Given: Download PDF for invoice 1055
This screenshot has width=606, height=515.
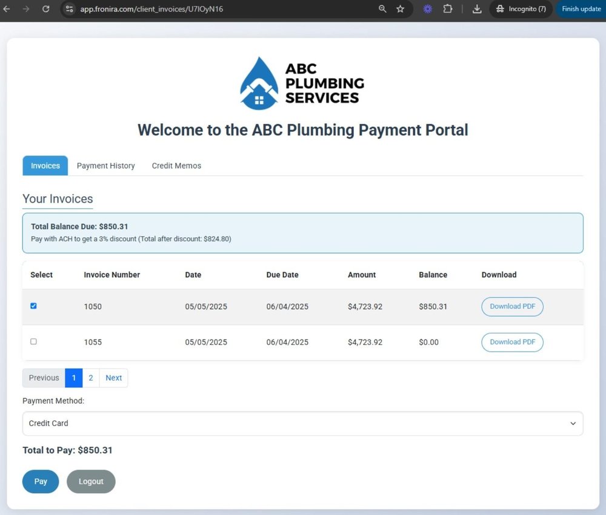Looking at the screenshot, I should 512,342.
